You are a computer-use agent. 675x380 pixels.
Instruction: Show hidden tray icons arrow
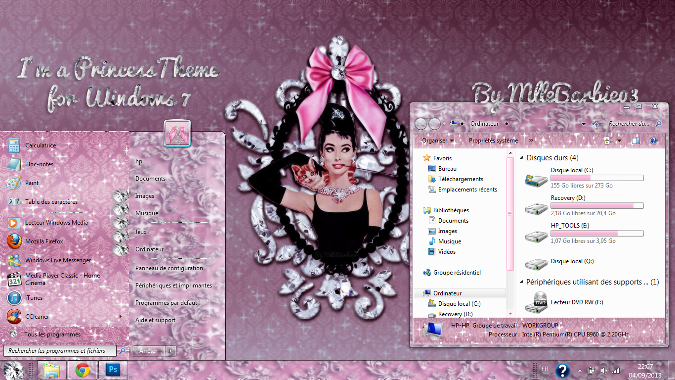point(580,370)
